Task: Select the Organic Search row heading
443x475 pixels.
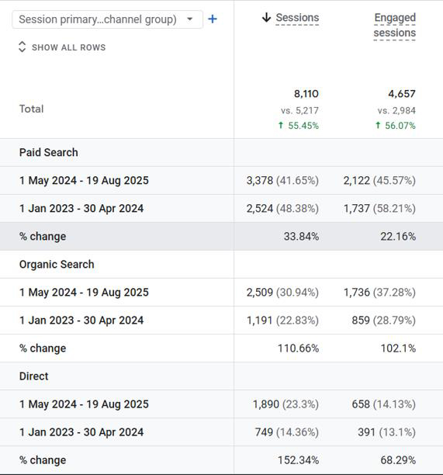Action: (57, 264)
